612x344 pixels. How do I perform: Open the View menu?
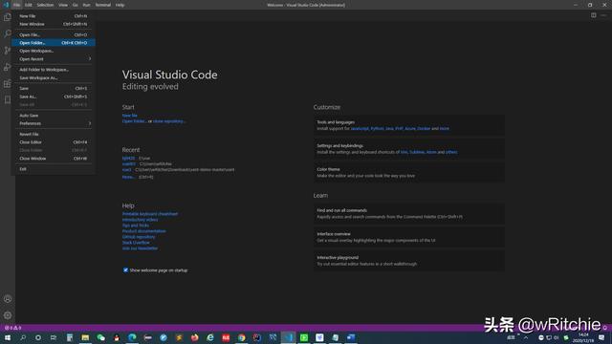pos(63,5)
